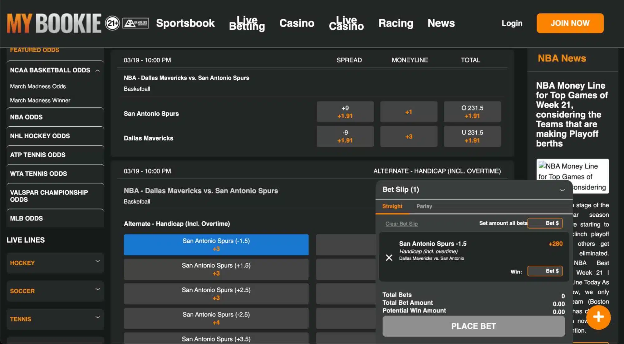This screenshot has height=344, width=624.
Task: Select the Parlay bet tab
Action: pos(424,206)
